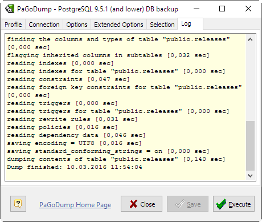Go to the Extended Options tab

[118, 25]
